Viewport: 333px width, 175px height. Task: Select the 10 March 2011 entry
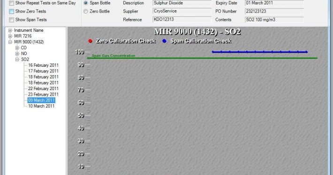[x=41, y=106]
